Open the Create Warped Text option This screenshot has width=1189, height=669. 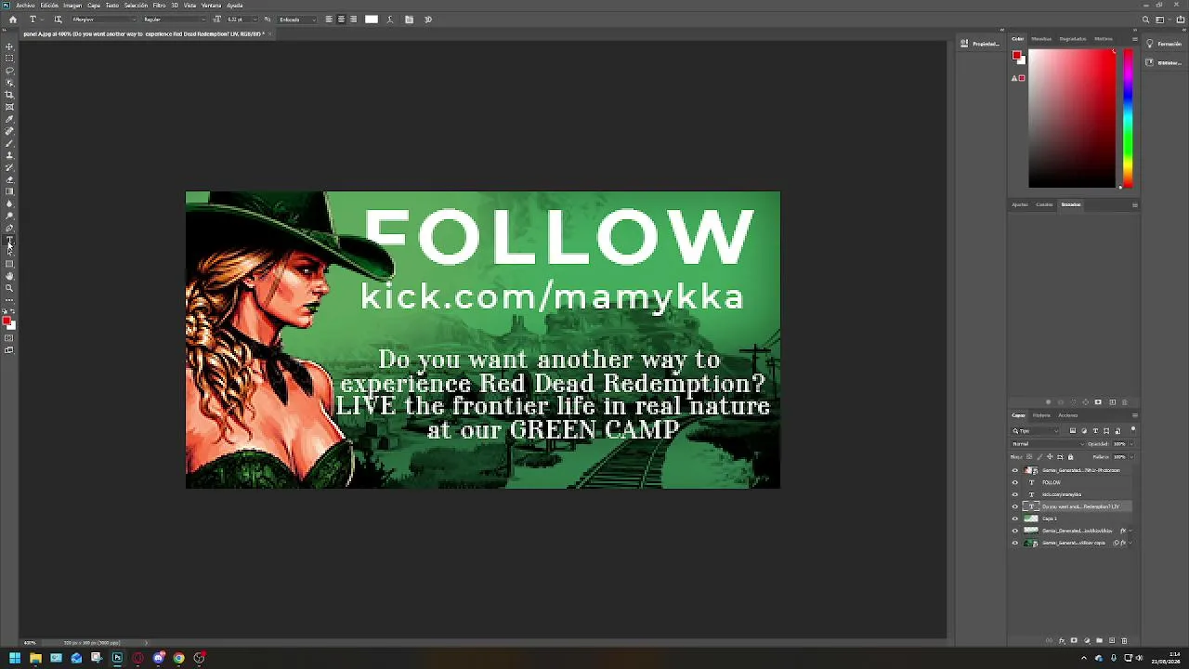pyautogui.click(x=390, y=20)
